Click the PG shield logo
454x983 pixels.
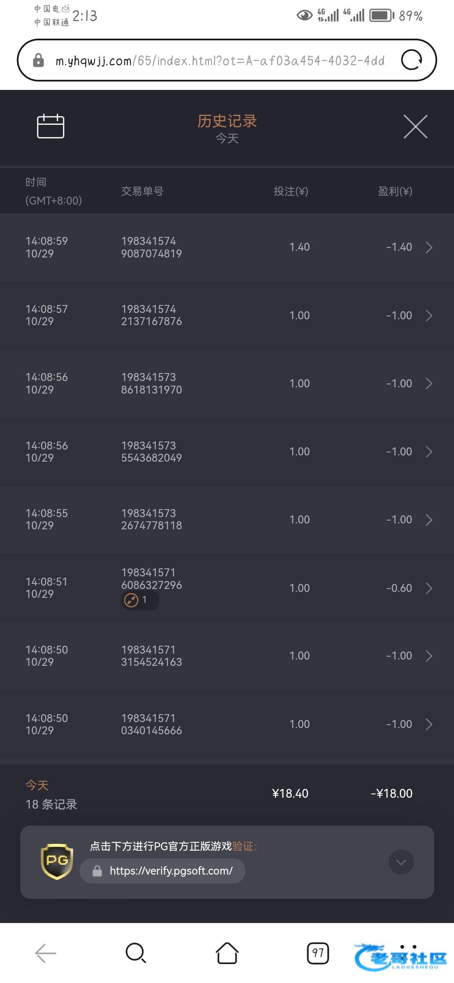click(x=57, y=862)
